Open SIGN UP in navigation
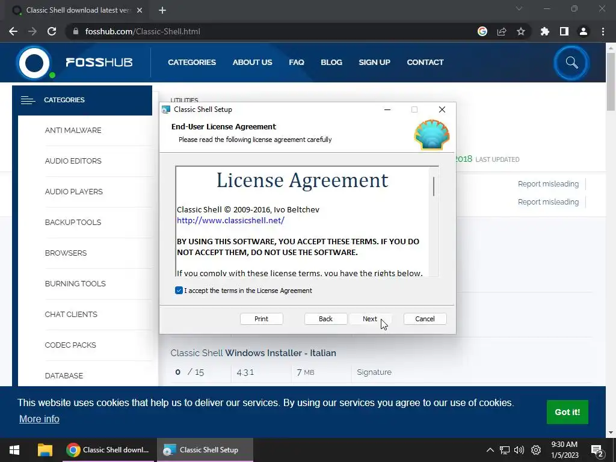The image size is (616, 462). [374, 62]
